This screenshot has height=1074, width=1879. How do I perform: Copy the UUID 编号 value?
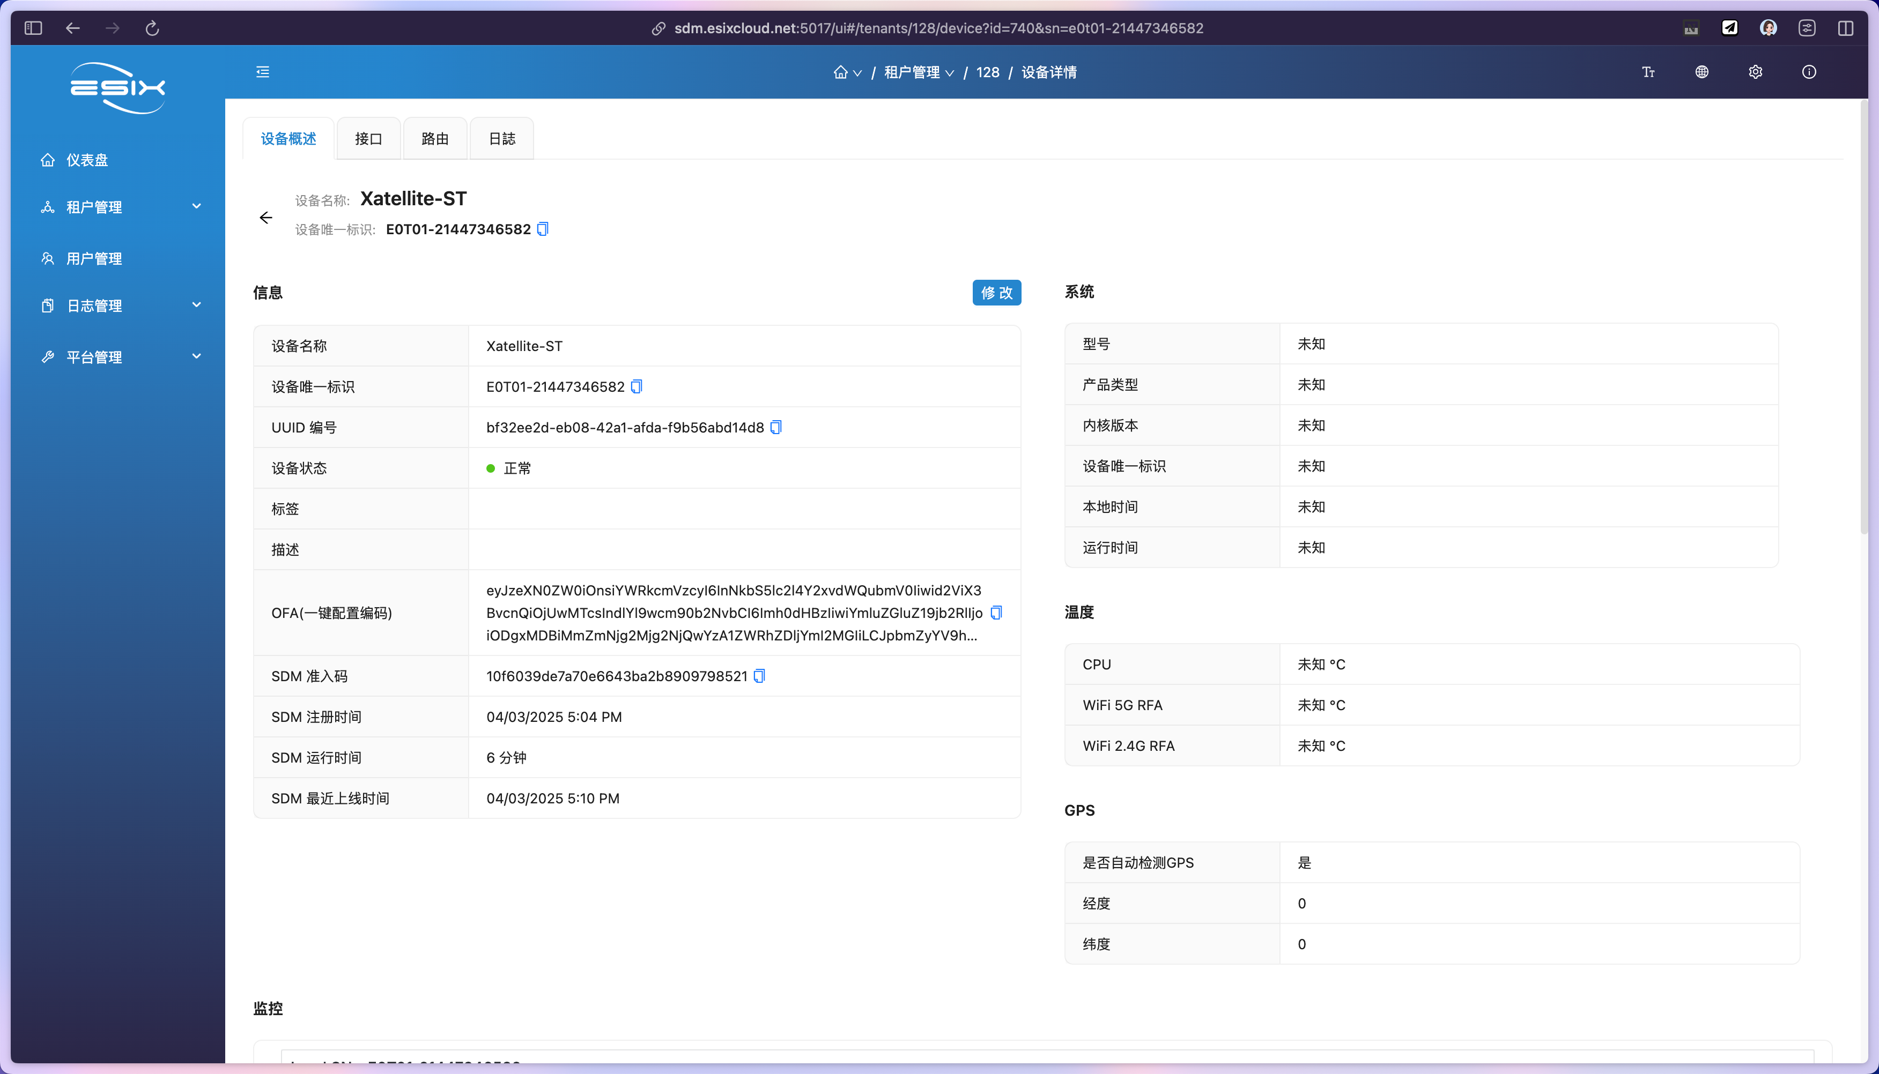775,427
